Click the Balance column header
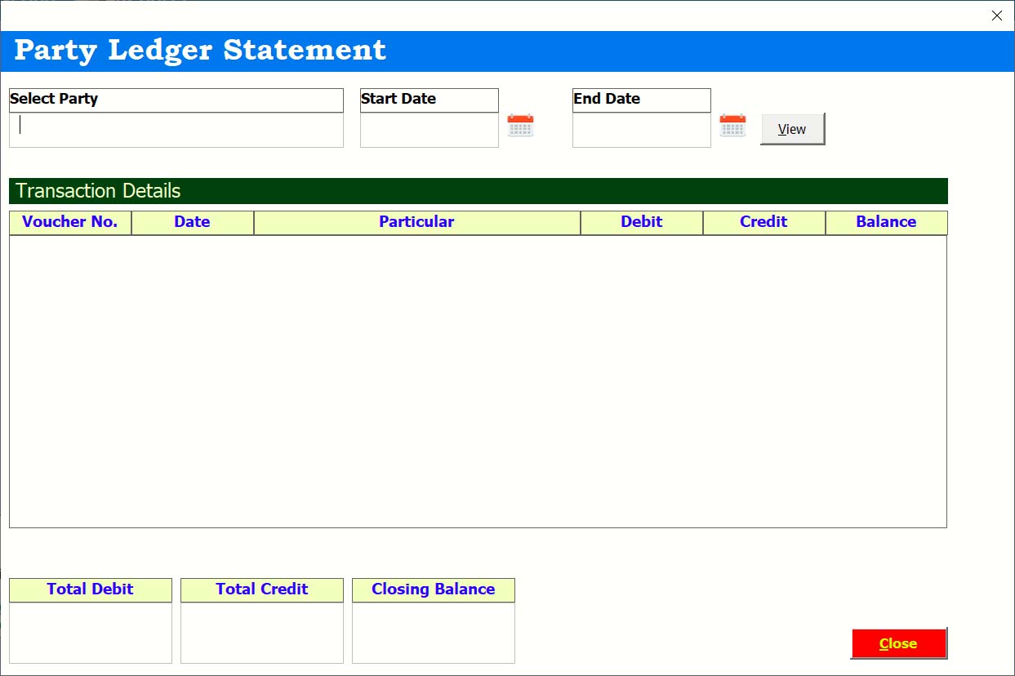 click(x=886, y=222)
